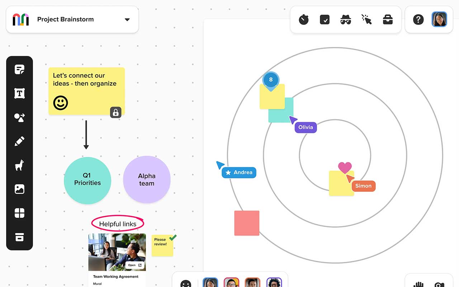Select the sticky note tool
459x287 pixels.
19,69
